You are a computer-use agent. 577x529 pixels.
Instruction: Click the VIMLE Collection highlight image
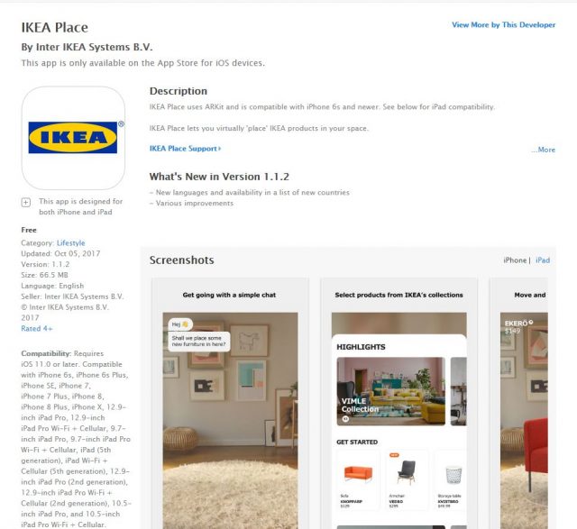[x=390, y=391]
